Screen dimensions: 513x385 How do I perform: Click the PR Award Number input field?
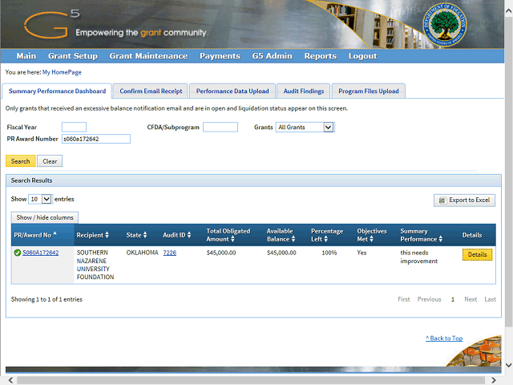point(96,139)
